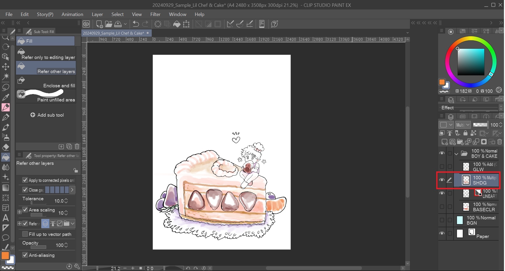Select the Eyedropper tool
This screenshot has height=271, width=505.
[6, 97]
